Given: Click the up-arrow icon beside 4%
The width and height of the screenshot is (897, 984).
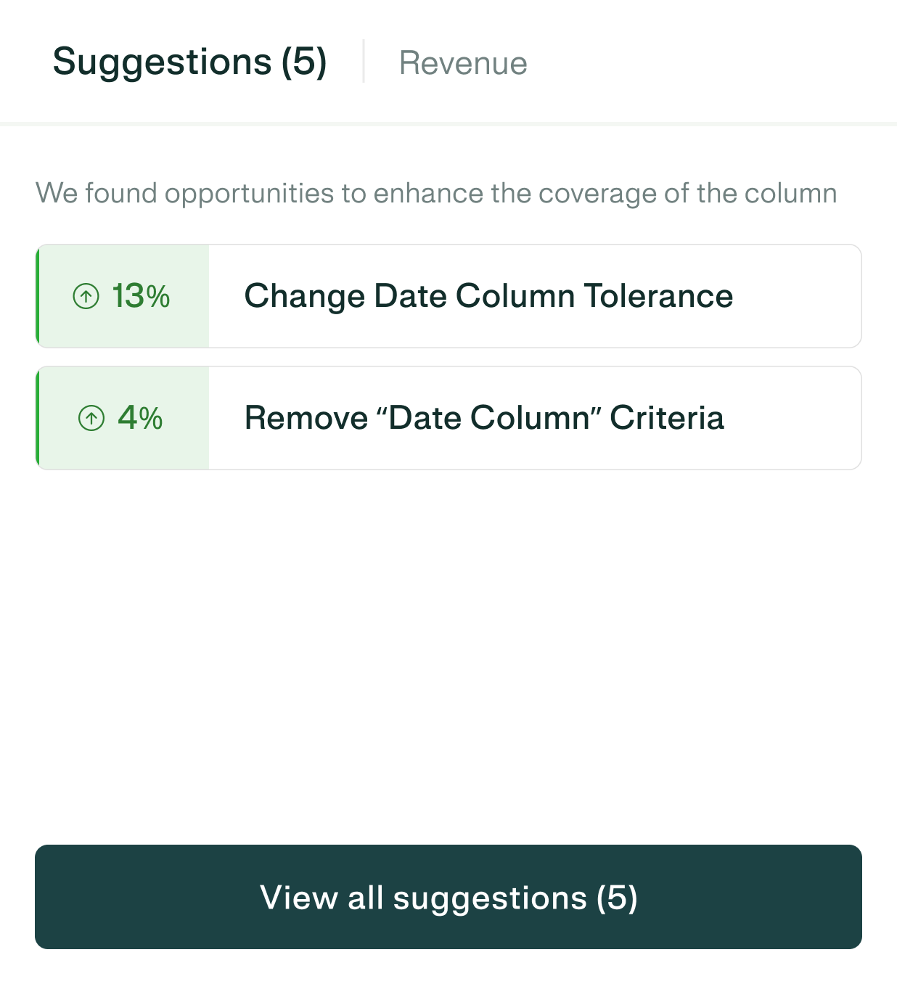Looking at the screenshot, I should tap(91, 418).
